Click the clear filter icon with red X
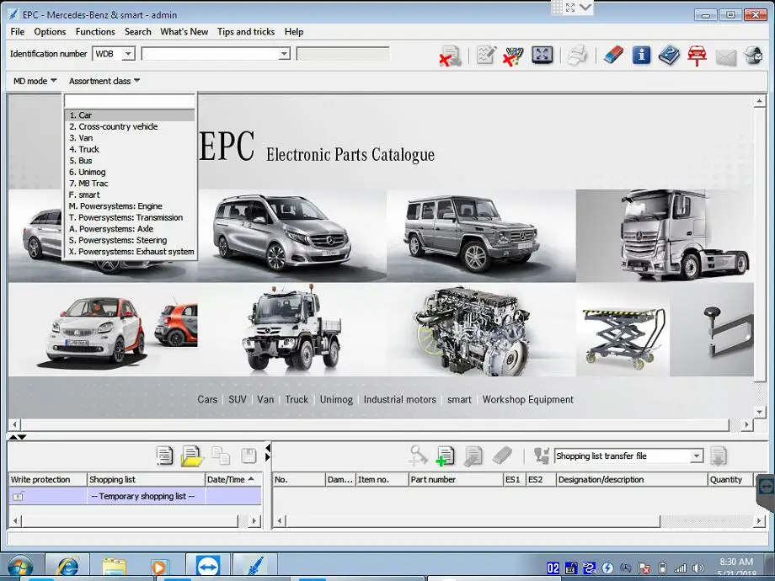This screenshot has height=581, width=775. coord(513,56)
